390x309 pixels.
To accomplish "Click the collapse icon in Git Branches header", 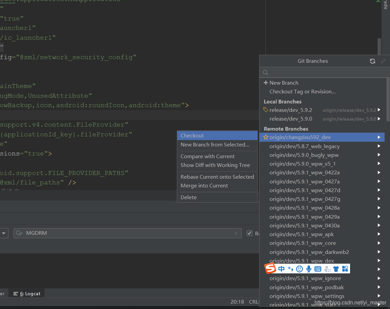I will click(x=383, y=61).
